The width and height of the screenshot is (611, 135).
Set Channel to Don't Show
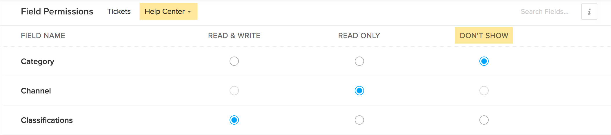point(484,91)
